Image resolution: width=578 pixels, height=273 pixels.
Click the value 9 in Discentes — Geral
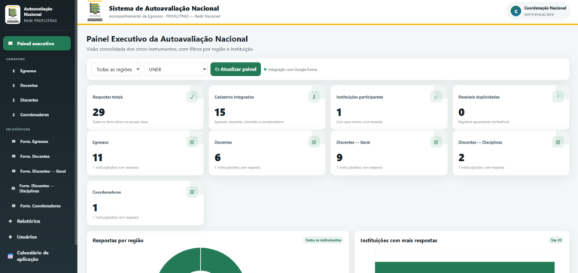339,158
